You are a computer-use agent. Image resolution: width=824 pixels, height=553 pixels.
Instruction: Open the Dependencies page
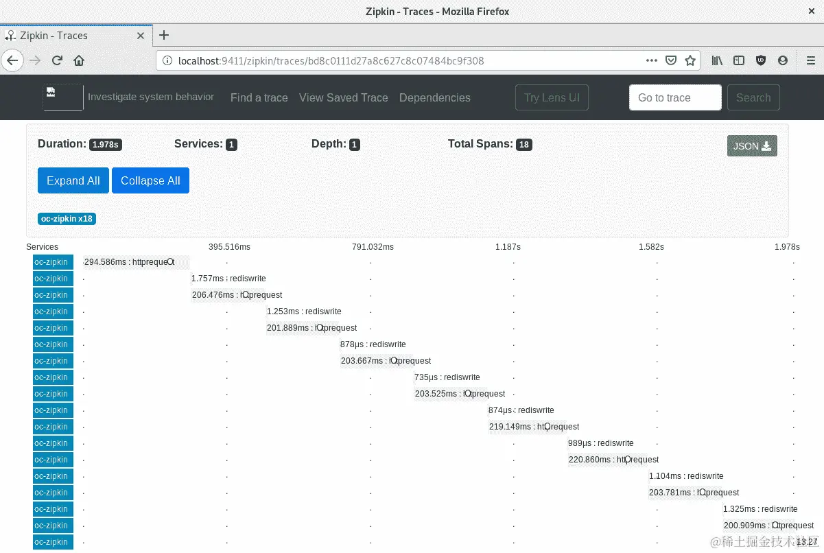[x=435, y=97]
